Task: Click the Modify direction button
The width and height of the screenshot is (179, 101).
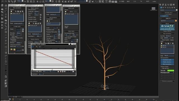Action: pyautogui.click(x=167, y=62)
